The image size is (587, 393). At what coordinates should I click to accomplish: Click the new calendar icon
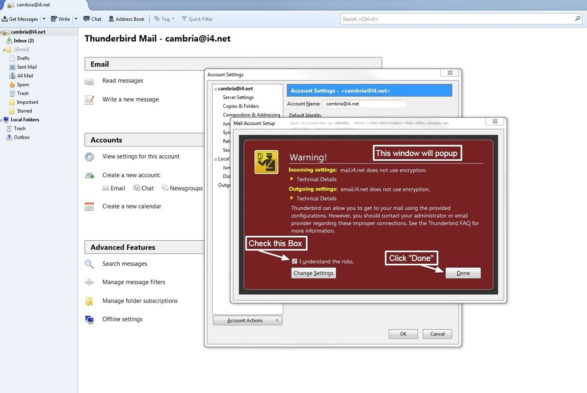[x=89, y=206]
